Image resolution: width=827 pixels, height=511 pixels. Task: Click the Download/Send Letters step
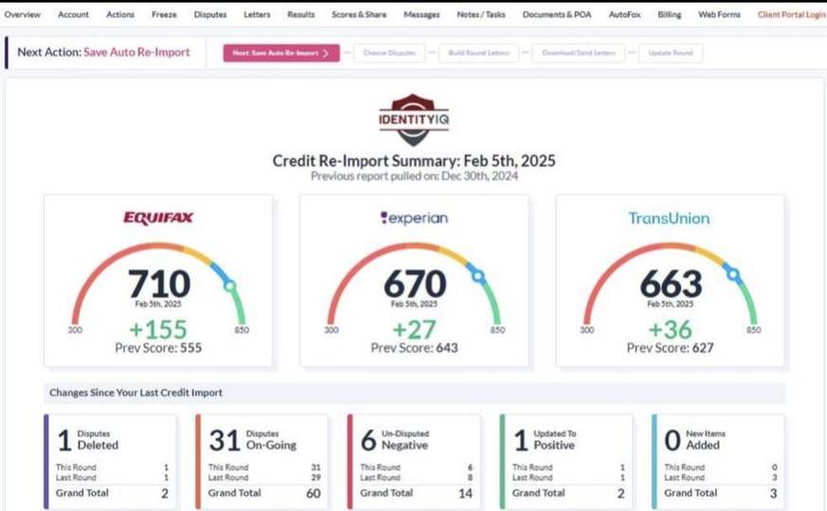pyautogui.click(x=579, y=53)
